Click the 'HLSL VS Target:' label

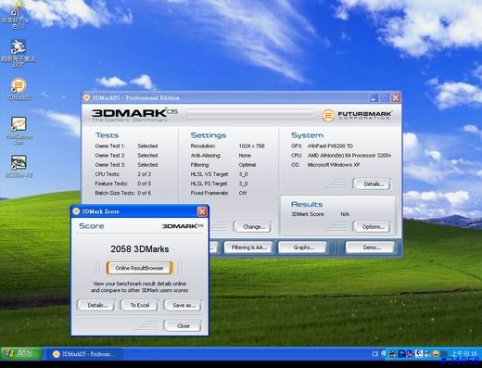point(209,174)
